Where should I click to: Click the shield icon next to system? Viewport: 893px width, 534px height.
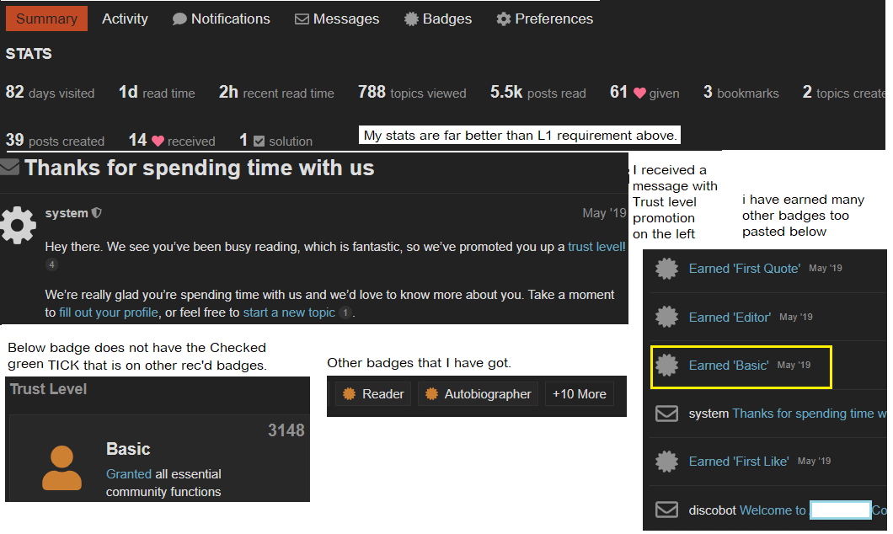tap(97, 213)
